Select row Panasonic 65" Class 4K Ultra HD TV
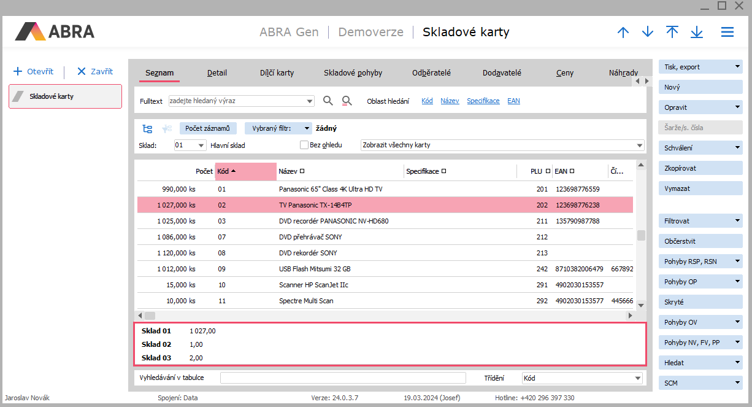Viewport: 752px width, 407px height. click(385, 189)
